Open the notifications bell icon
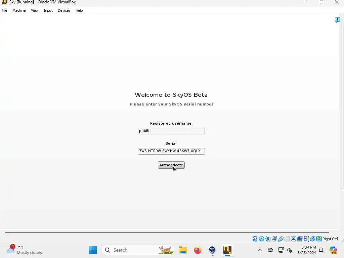Screen dimensions: 344x258 click(x=321, y=250)
